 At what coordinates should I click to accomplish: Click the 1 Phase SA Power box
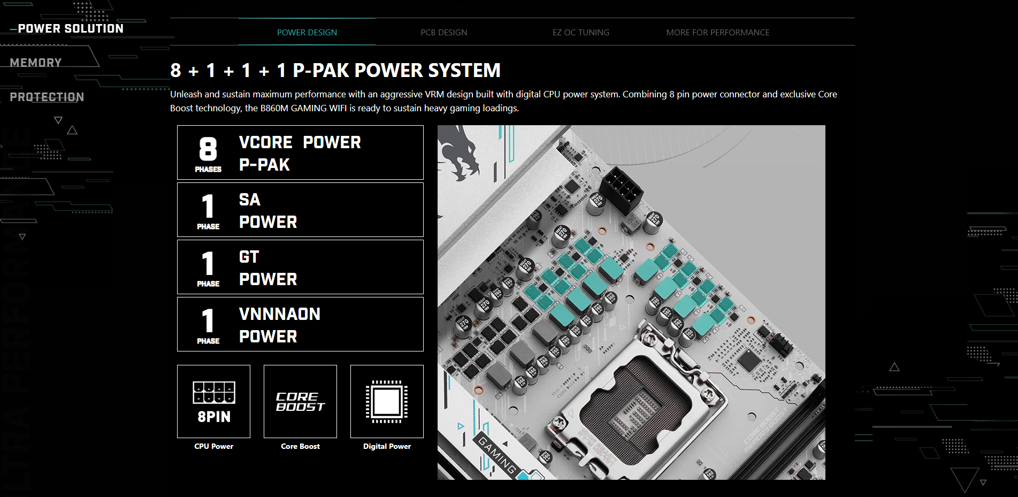(300, 210)
